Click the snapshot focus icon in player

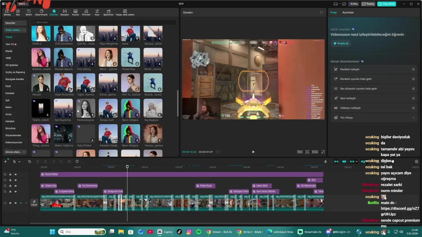(307, 152)
